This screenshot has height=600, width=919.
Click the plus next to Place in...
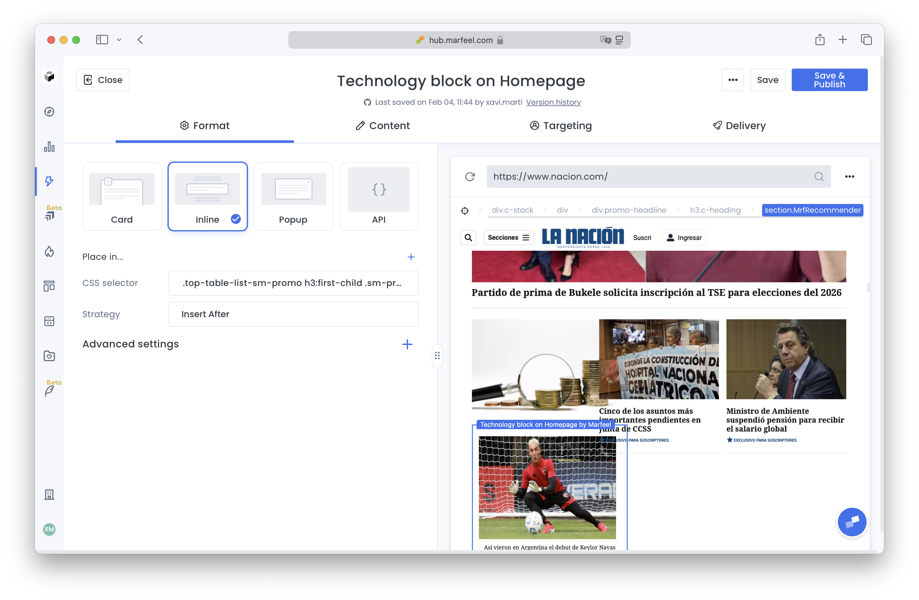point(411,257)
